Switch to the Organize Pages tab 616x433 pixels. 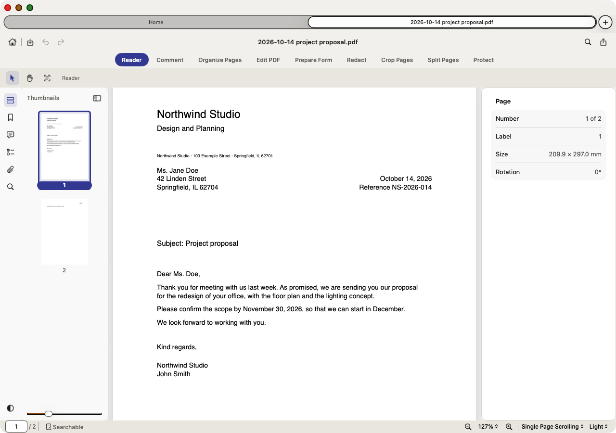[x=220, y=60]
